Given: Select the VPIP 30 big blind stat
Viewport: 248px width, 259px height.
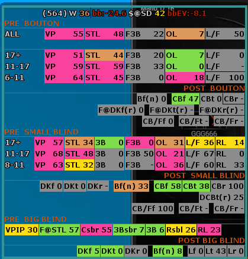Looking at the screenshot, I should click(22, 230).
